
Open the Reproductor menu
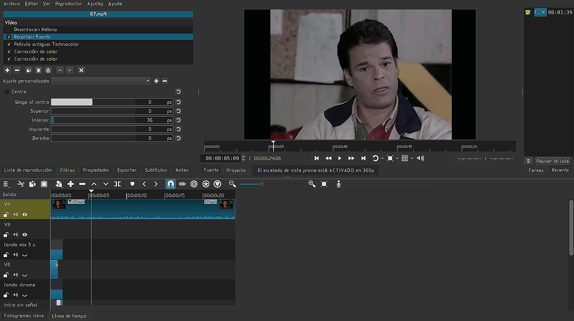[x=69, y=4]
